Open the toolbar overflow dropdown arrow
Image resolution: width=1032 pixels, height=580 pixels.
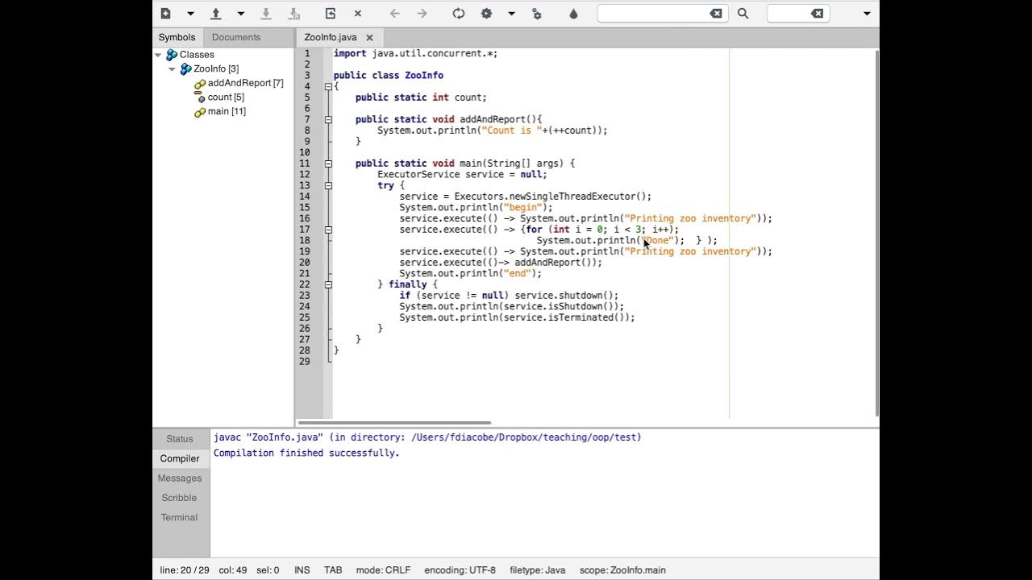click(867, 14)
